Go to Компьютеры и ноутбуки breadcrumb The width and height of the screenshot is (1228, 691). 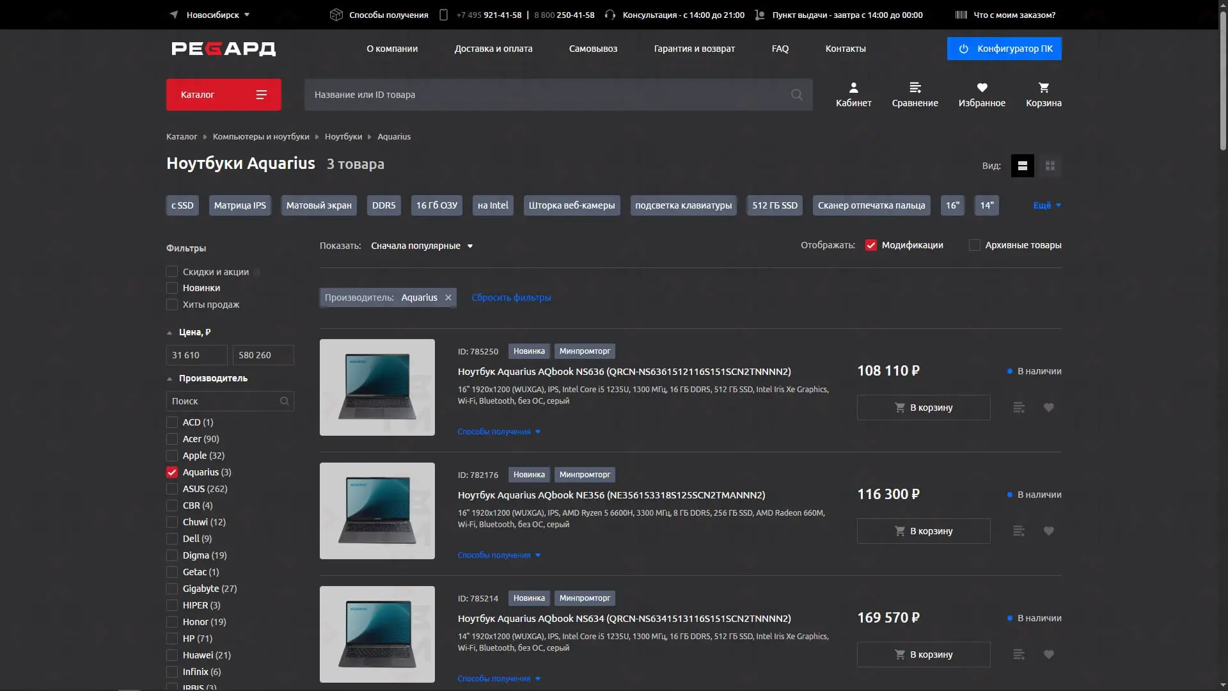click(x=261, y=137)
